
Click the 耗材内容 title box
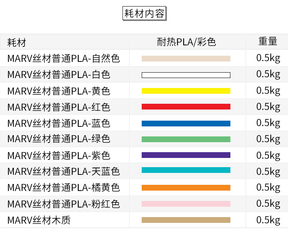tap(144, 13)
